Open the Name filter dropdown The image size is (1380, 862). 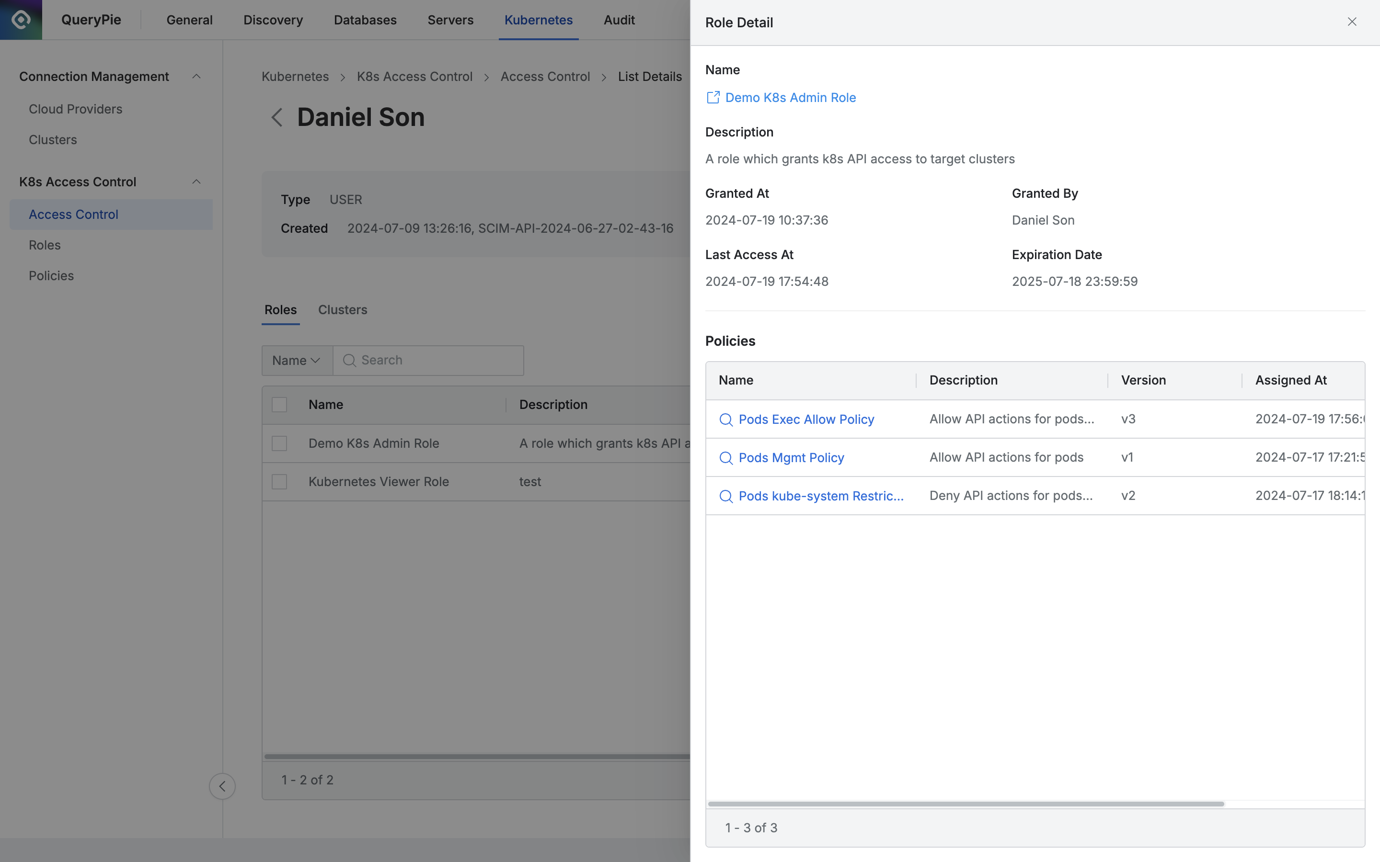[x=297, y=360]
